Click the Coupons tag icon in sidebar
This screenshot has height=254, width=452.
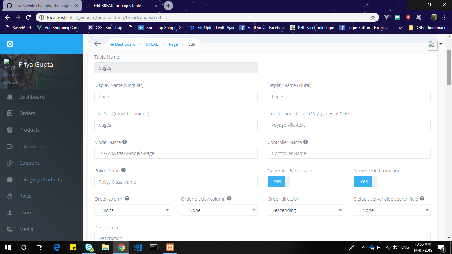click(x=9, y=163)
